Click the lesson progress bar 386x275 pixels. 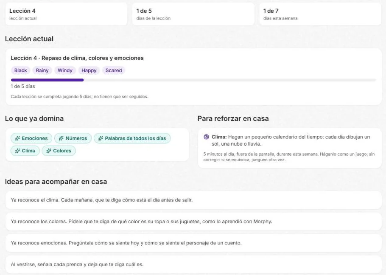click(x=193, y=80)
